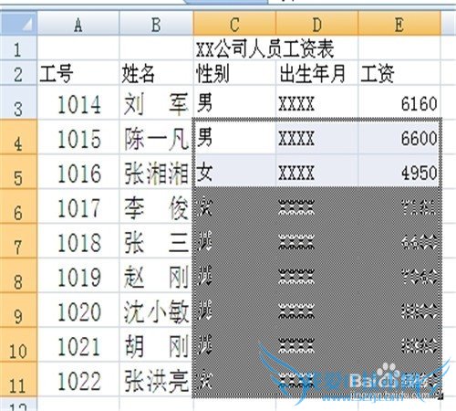The image size is (456, 411).
Task: Select row 7 header
Action: (18, 240)
